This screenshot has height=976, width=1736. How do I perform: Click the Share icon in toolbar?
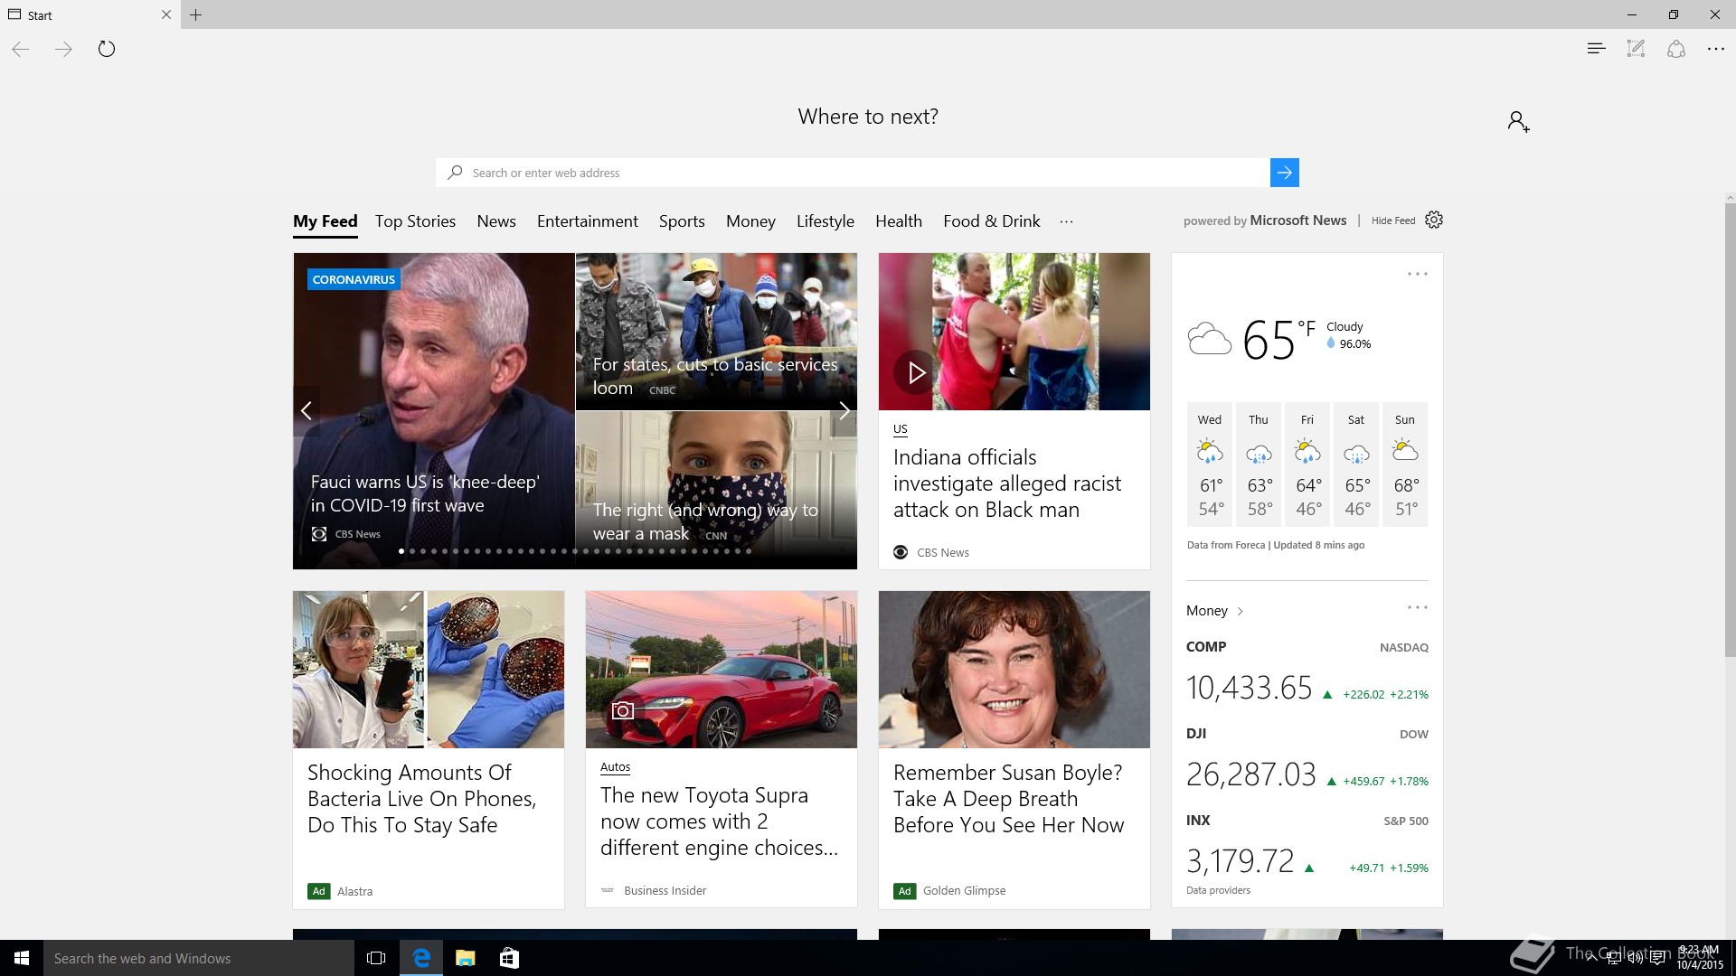pos(1676,49)
